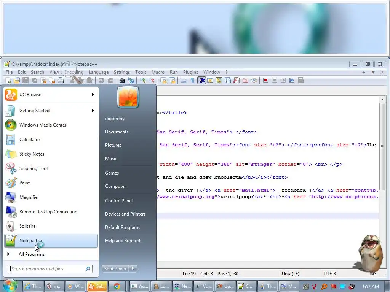
Task: Toggle Word Wrap toolbar icon
Action: pyautogui.click(x=184, y=80)
